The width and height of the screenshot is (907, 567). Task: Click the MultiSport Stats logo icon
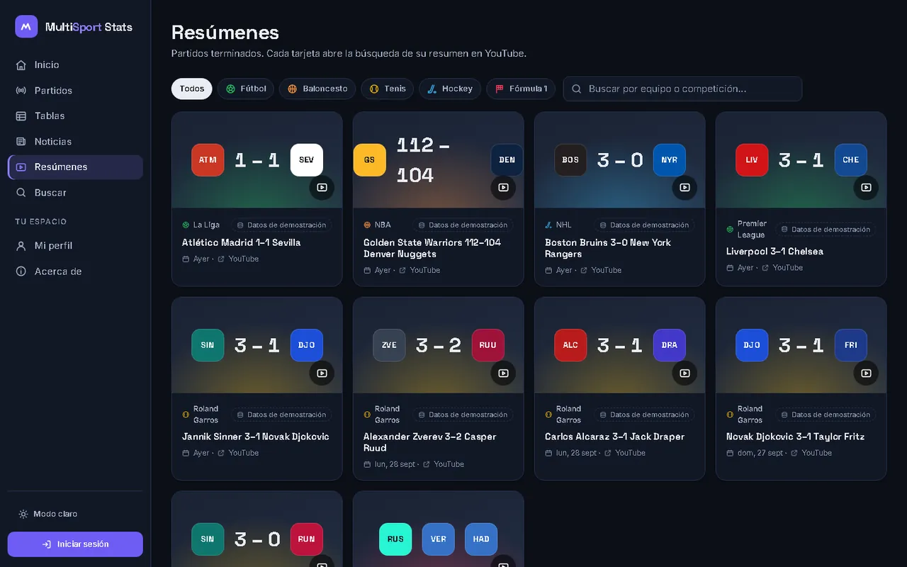coord(26,27)
